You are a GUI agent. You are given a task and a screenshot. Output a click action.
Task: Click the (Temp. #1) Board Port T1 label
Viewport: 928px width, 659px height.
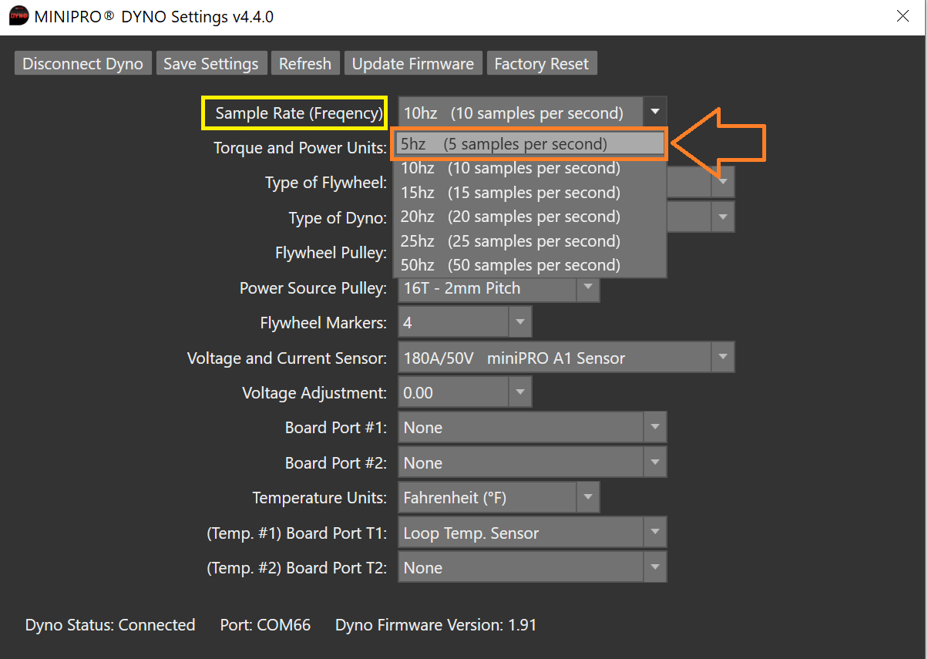(x=297, y=533)
